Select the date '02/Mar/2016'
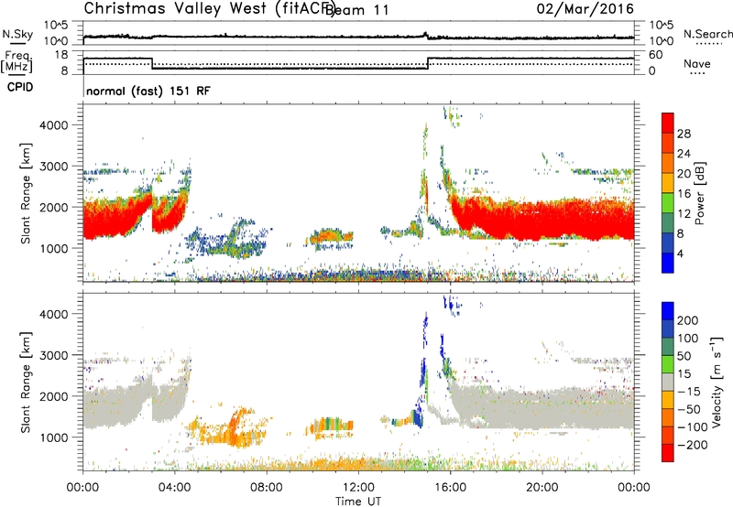Image resolution: width=733 pixels, height=507 pixels. [x=585, y=9]
